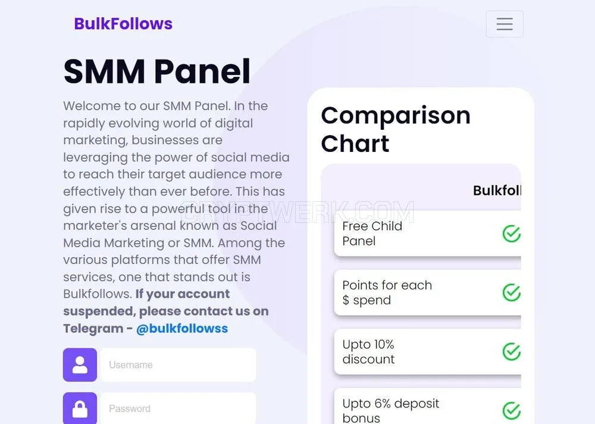This screenshot has height=424, width=595.
Task: Click the checkmark for Points for each $ spend
Action: click(512, 292)
